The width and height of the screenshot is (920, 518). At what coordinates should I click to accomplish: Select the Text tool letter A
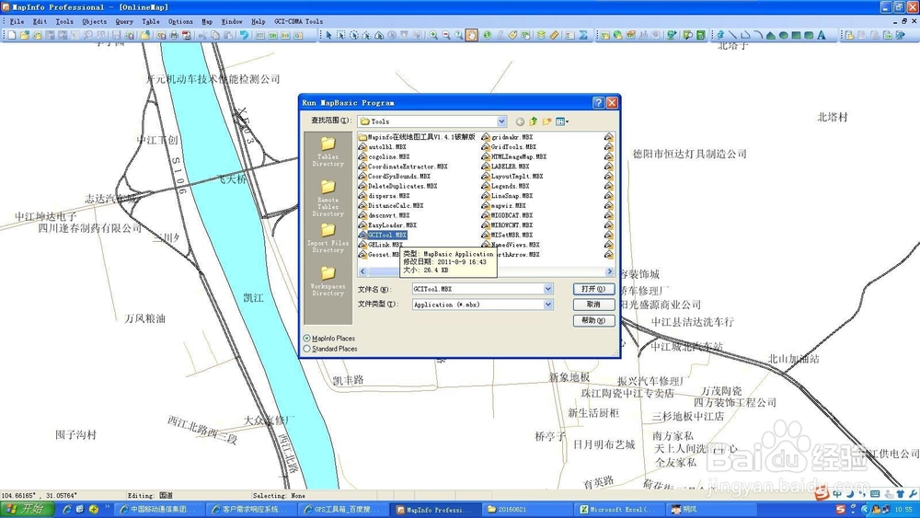pyautogui.click(x=822, y=35)
